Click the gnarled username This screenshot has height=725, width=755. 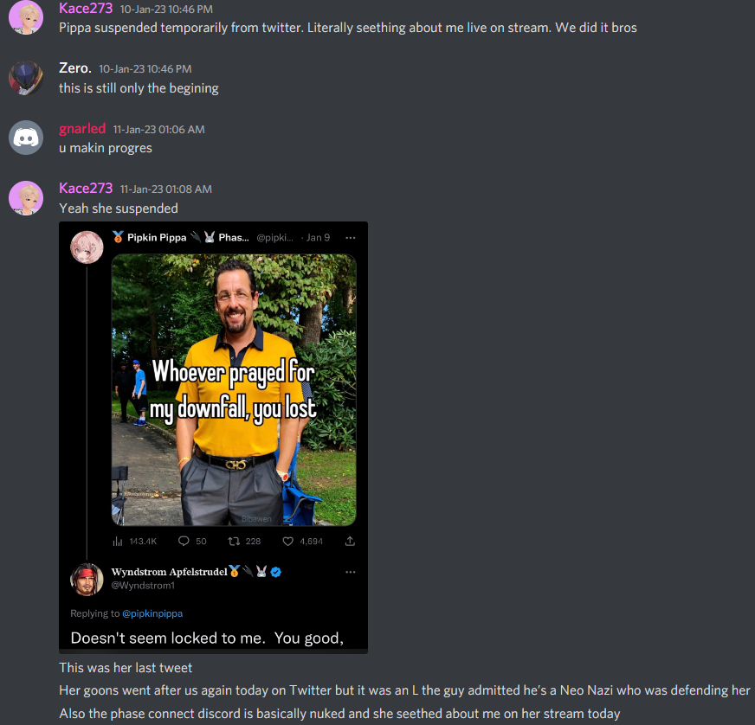pos(82,128)
